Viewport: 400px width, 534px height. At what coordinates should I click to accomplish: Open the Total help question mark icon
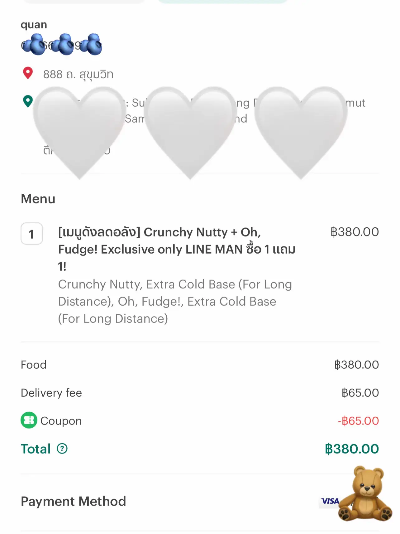tap(62, 449)
